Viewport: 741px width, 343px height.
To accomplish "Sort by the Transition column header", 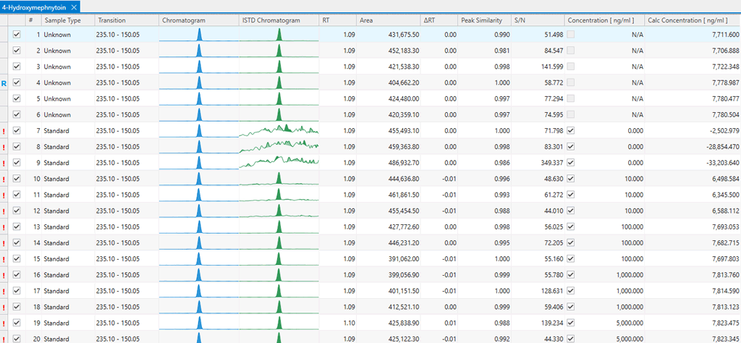I will click(x=127, y=20).
